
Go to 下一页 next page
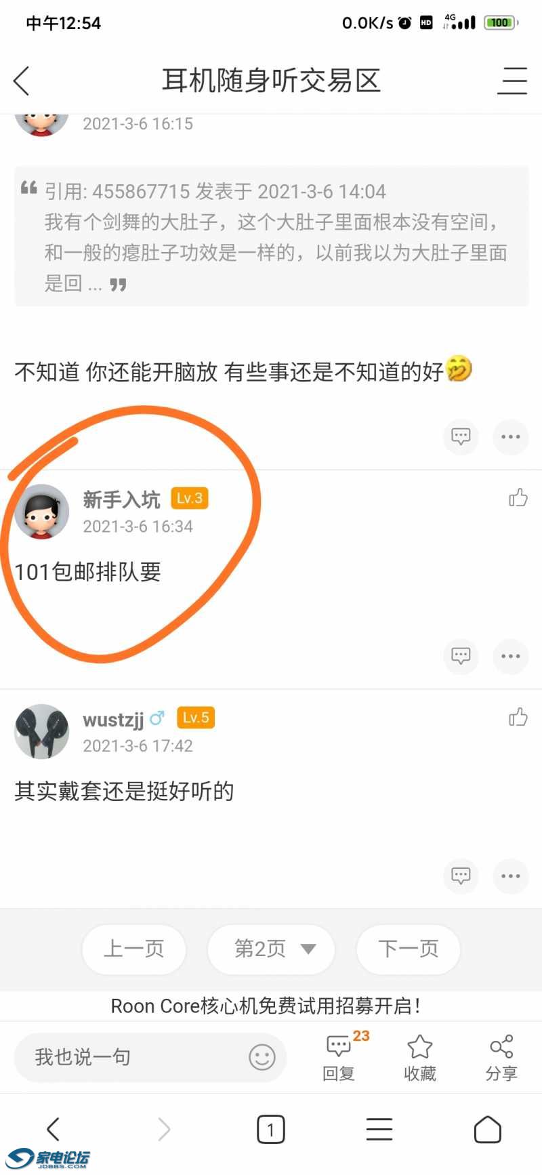[x=409, y=949]
